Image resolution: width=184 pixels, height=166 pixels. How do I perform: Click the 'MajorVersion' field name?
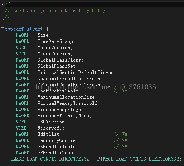click(54, 48)
